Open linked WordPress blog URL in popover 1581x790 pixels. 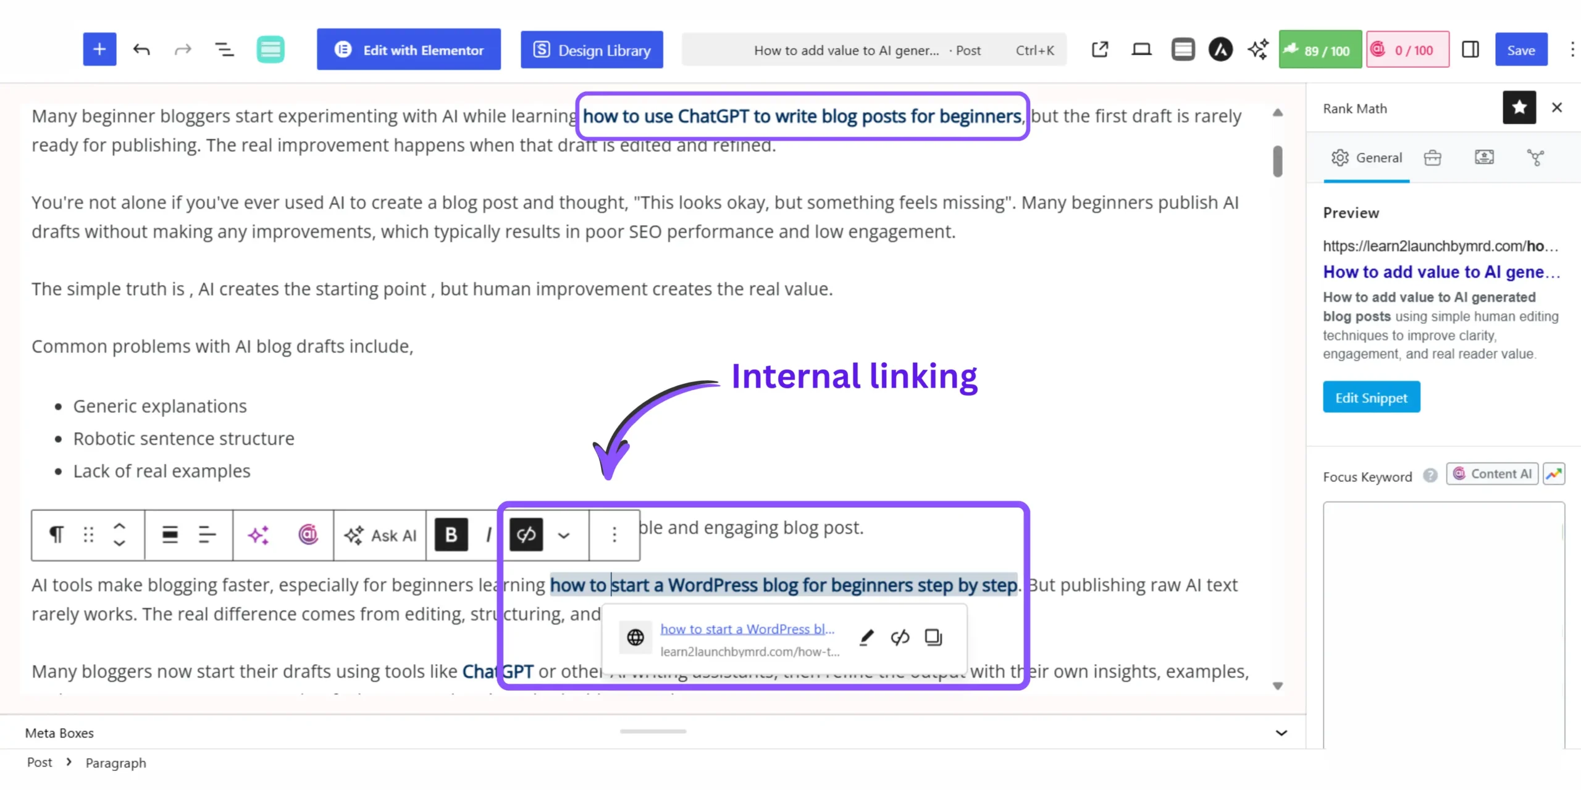click(747, 629)
